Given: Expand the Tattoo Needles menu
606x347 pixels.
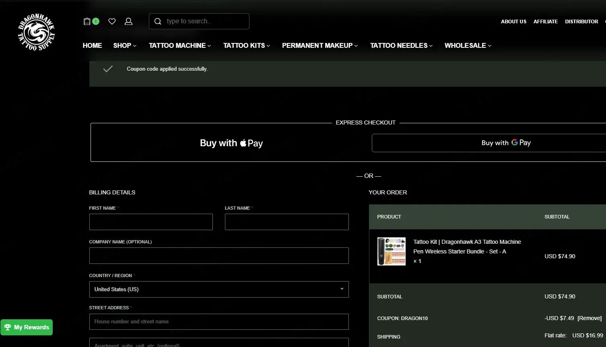Looking at the screenshot, I should [x=402, y=46].
